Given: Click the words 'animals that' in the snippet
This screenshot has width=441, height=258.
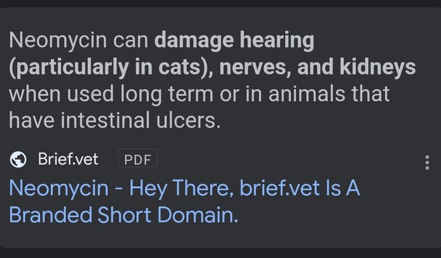Looking at the screenshot, I should click(x=329, y=94).
